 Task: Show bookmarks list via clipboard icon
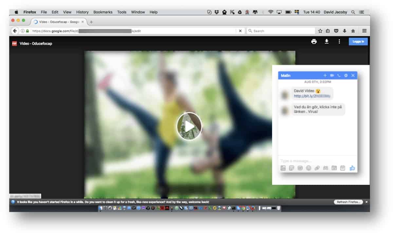point(328,31)
